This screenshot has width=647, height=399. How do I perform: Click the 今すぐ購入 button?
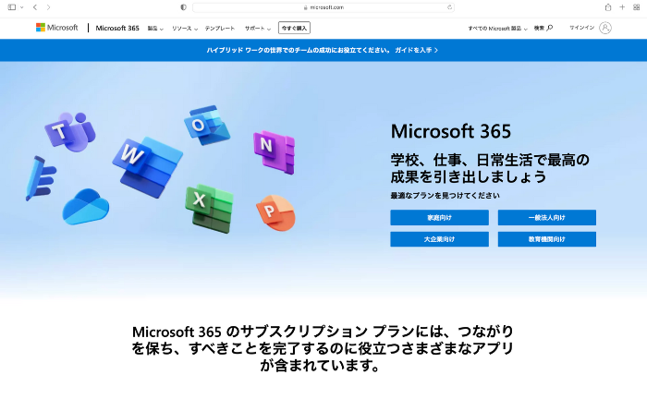(x=294, y=28)
